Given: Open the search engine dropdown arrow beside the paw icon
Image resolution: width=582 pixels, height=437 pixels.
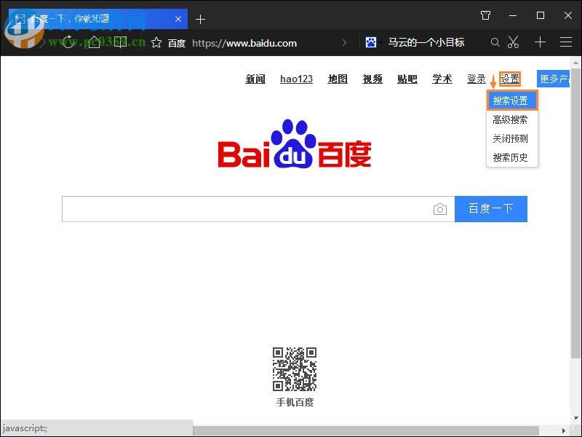Looking at the screenshot, I should pos(381,42).
